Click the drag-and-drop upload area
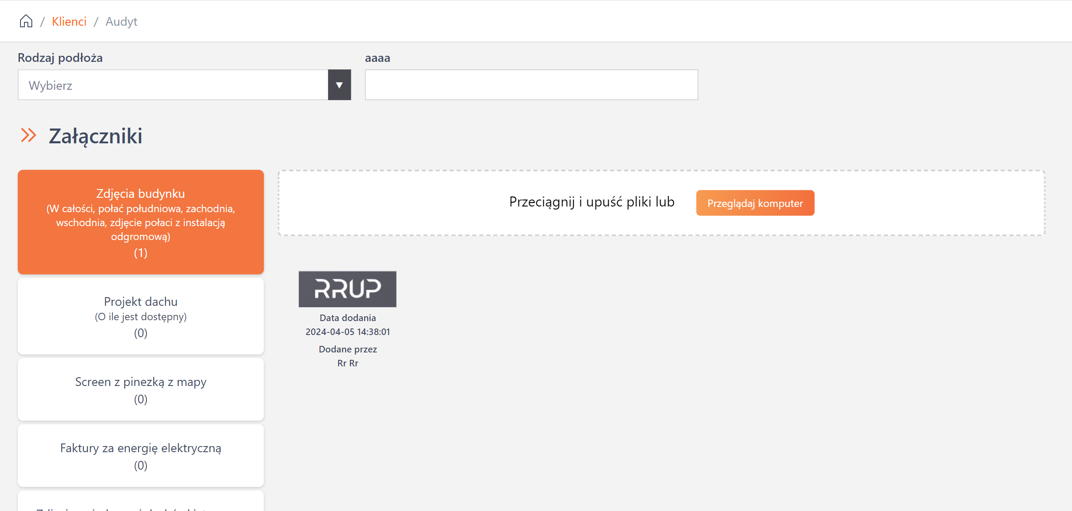1072x511 pixels. coord(662,203)
